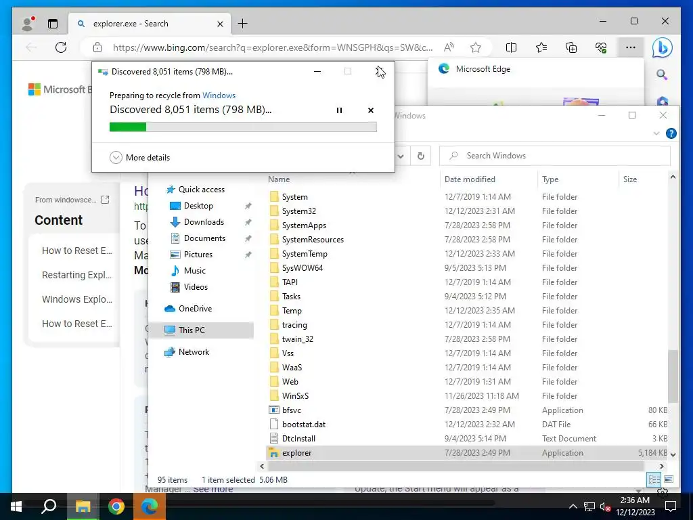The width and height of the screenshot is (693, 520).
Task: Close the explorer.exe - Search tab
Action: pyautogui.click(x=220, y=24)
